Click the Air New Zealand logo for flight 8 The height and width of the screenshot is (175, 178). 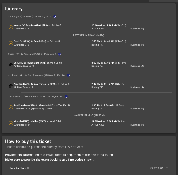click(11, 86)
